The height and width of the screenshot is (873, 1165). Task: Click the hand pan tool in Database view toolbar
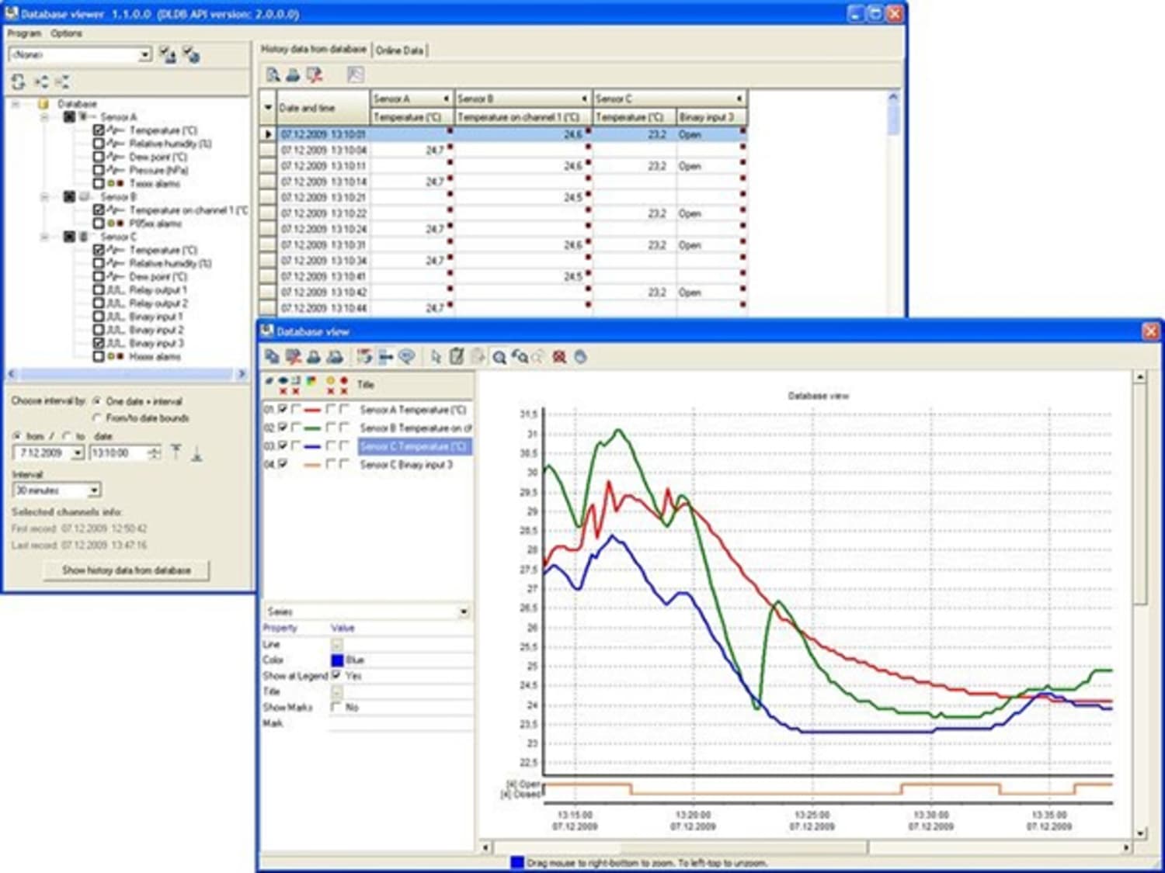coord(579,357)
